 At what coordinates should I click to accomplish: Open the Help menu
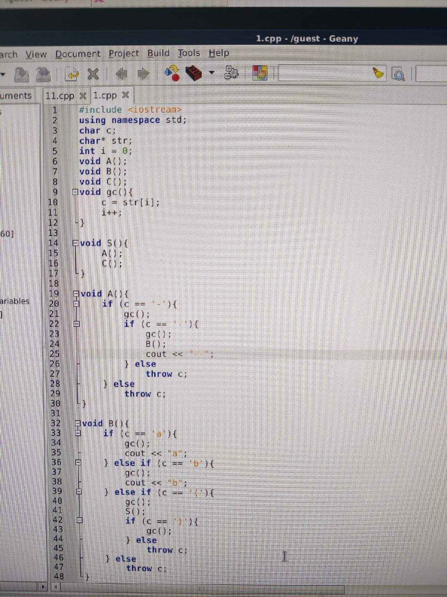[x=219, y=53]
